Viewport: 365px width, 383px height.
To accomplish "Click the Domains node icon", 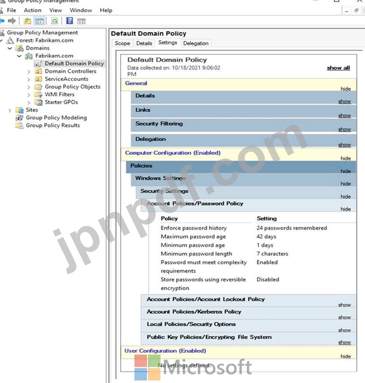I will coord(19,48).
